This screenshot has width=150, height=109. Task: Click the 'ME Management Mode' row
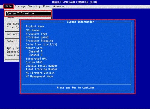click(39, 76)
